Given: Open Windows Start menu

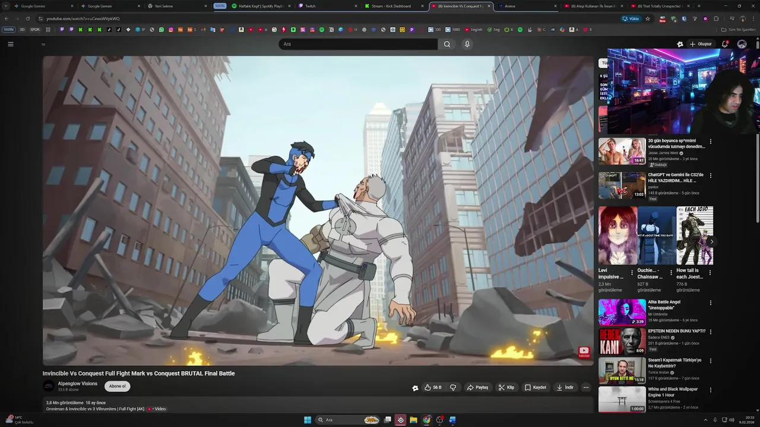Looking at the screenshot, I should [x=307, y=420].
